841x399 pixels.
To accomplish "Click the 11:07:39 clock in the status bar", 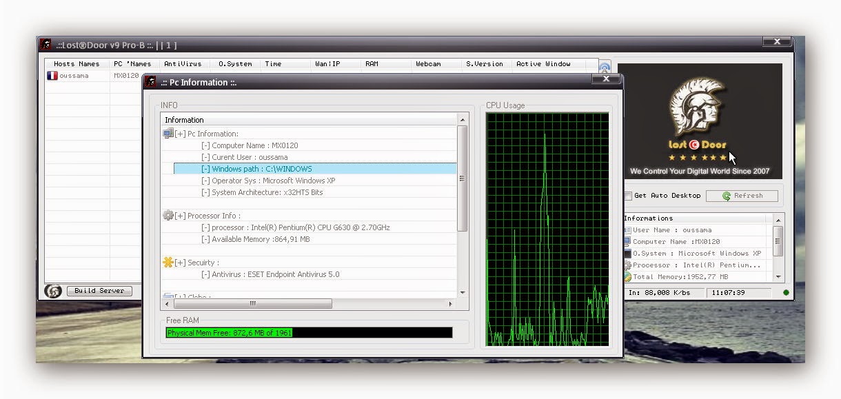I will [x=738, y=293].
